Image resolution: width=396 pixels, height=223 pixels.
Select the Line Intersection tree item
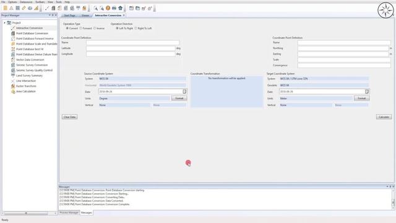tap(26, 81)
